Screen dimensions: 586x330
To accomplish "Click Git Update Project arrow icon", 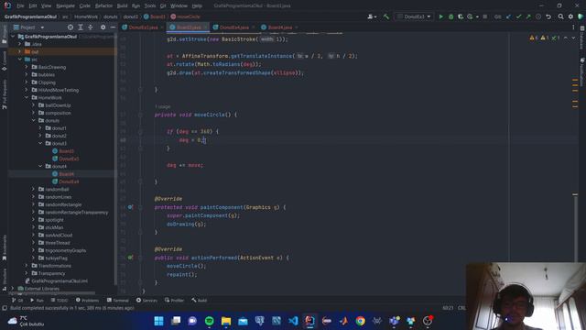I will [509, 16].
